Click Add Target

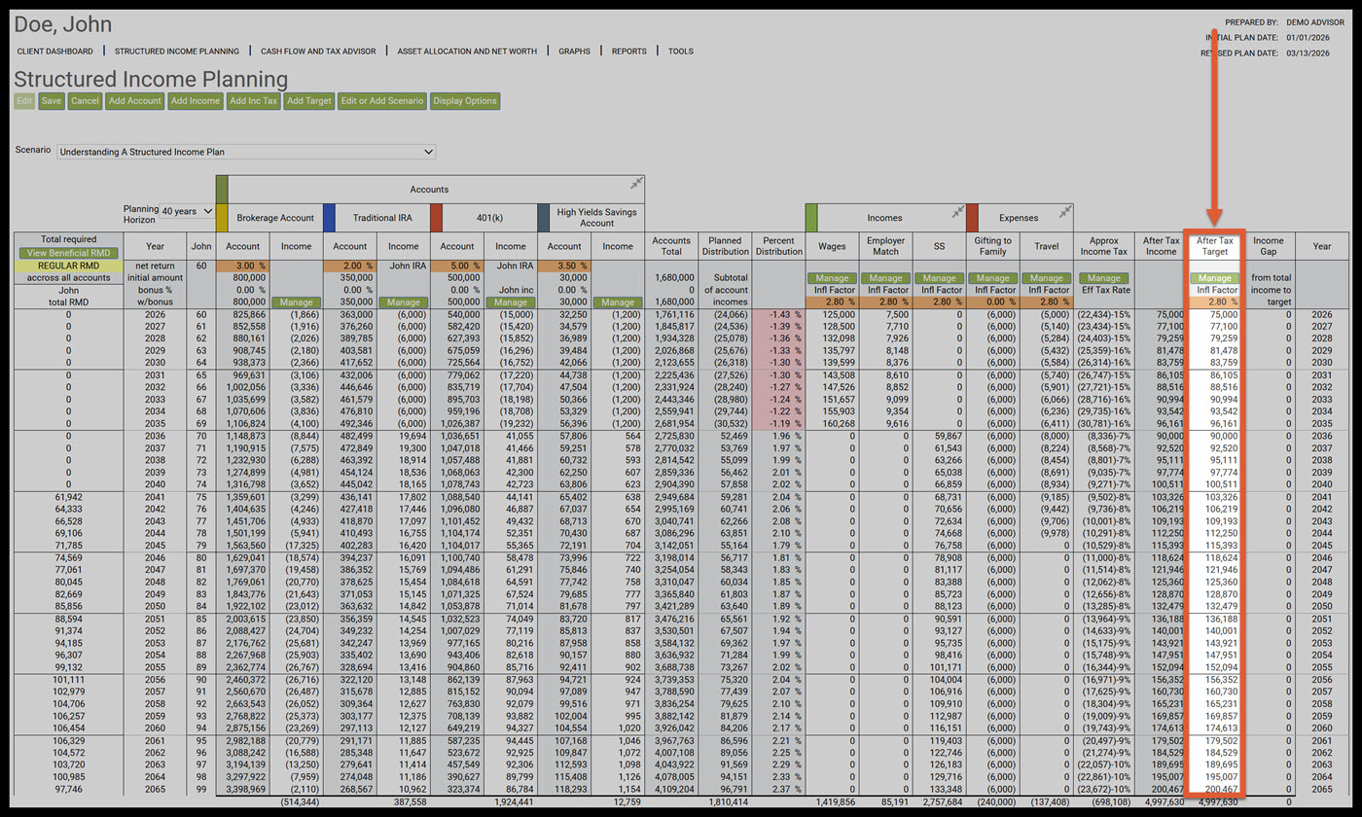coord(309,100)
